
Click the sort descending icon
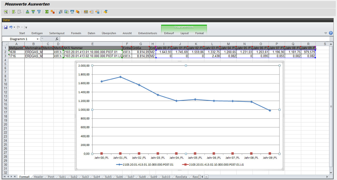click(33, 12)
